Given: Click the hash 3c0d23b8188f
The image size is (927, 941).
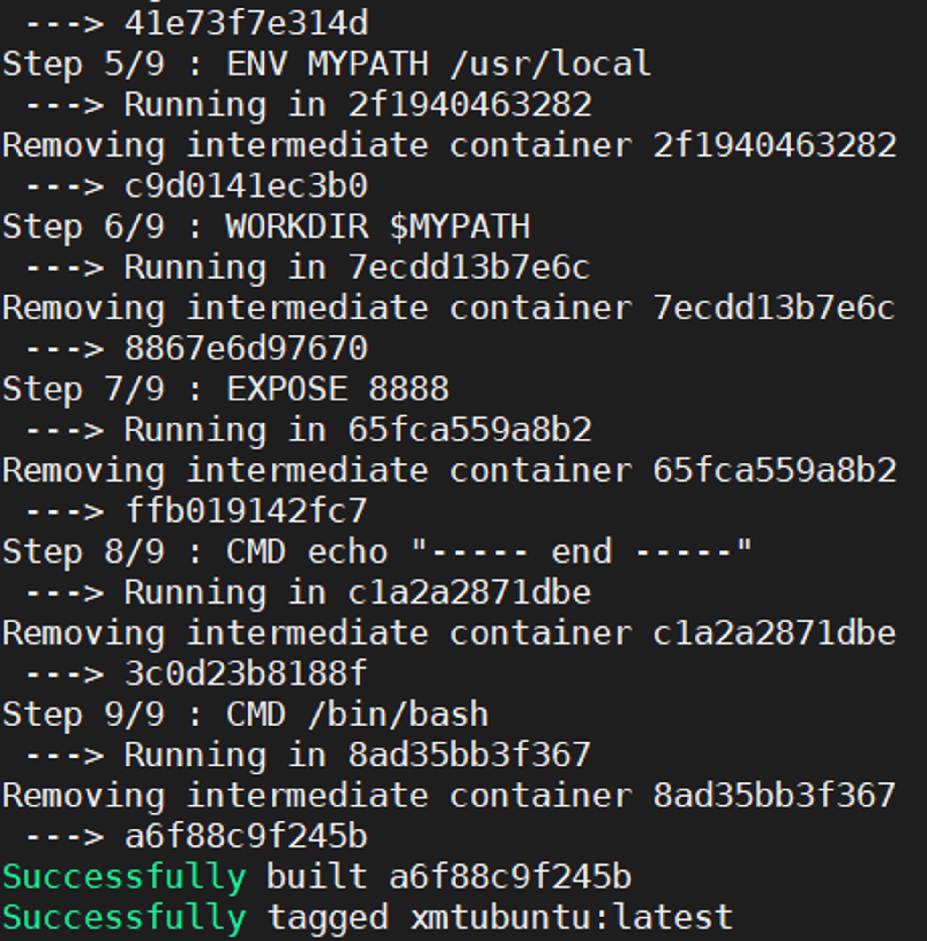Looking at the screenshot, I should 247,674.
